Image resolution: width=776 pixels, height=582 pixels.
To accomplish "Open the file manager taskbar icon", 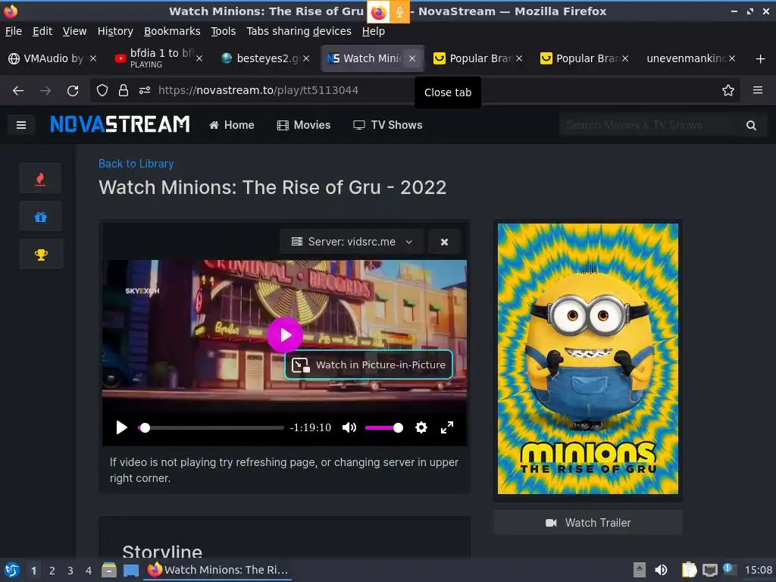I will coord(109,570).
